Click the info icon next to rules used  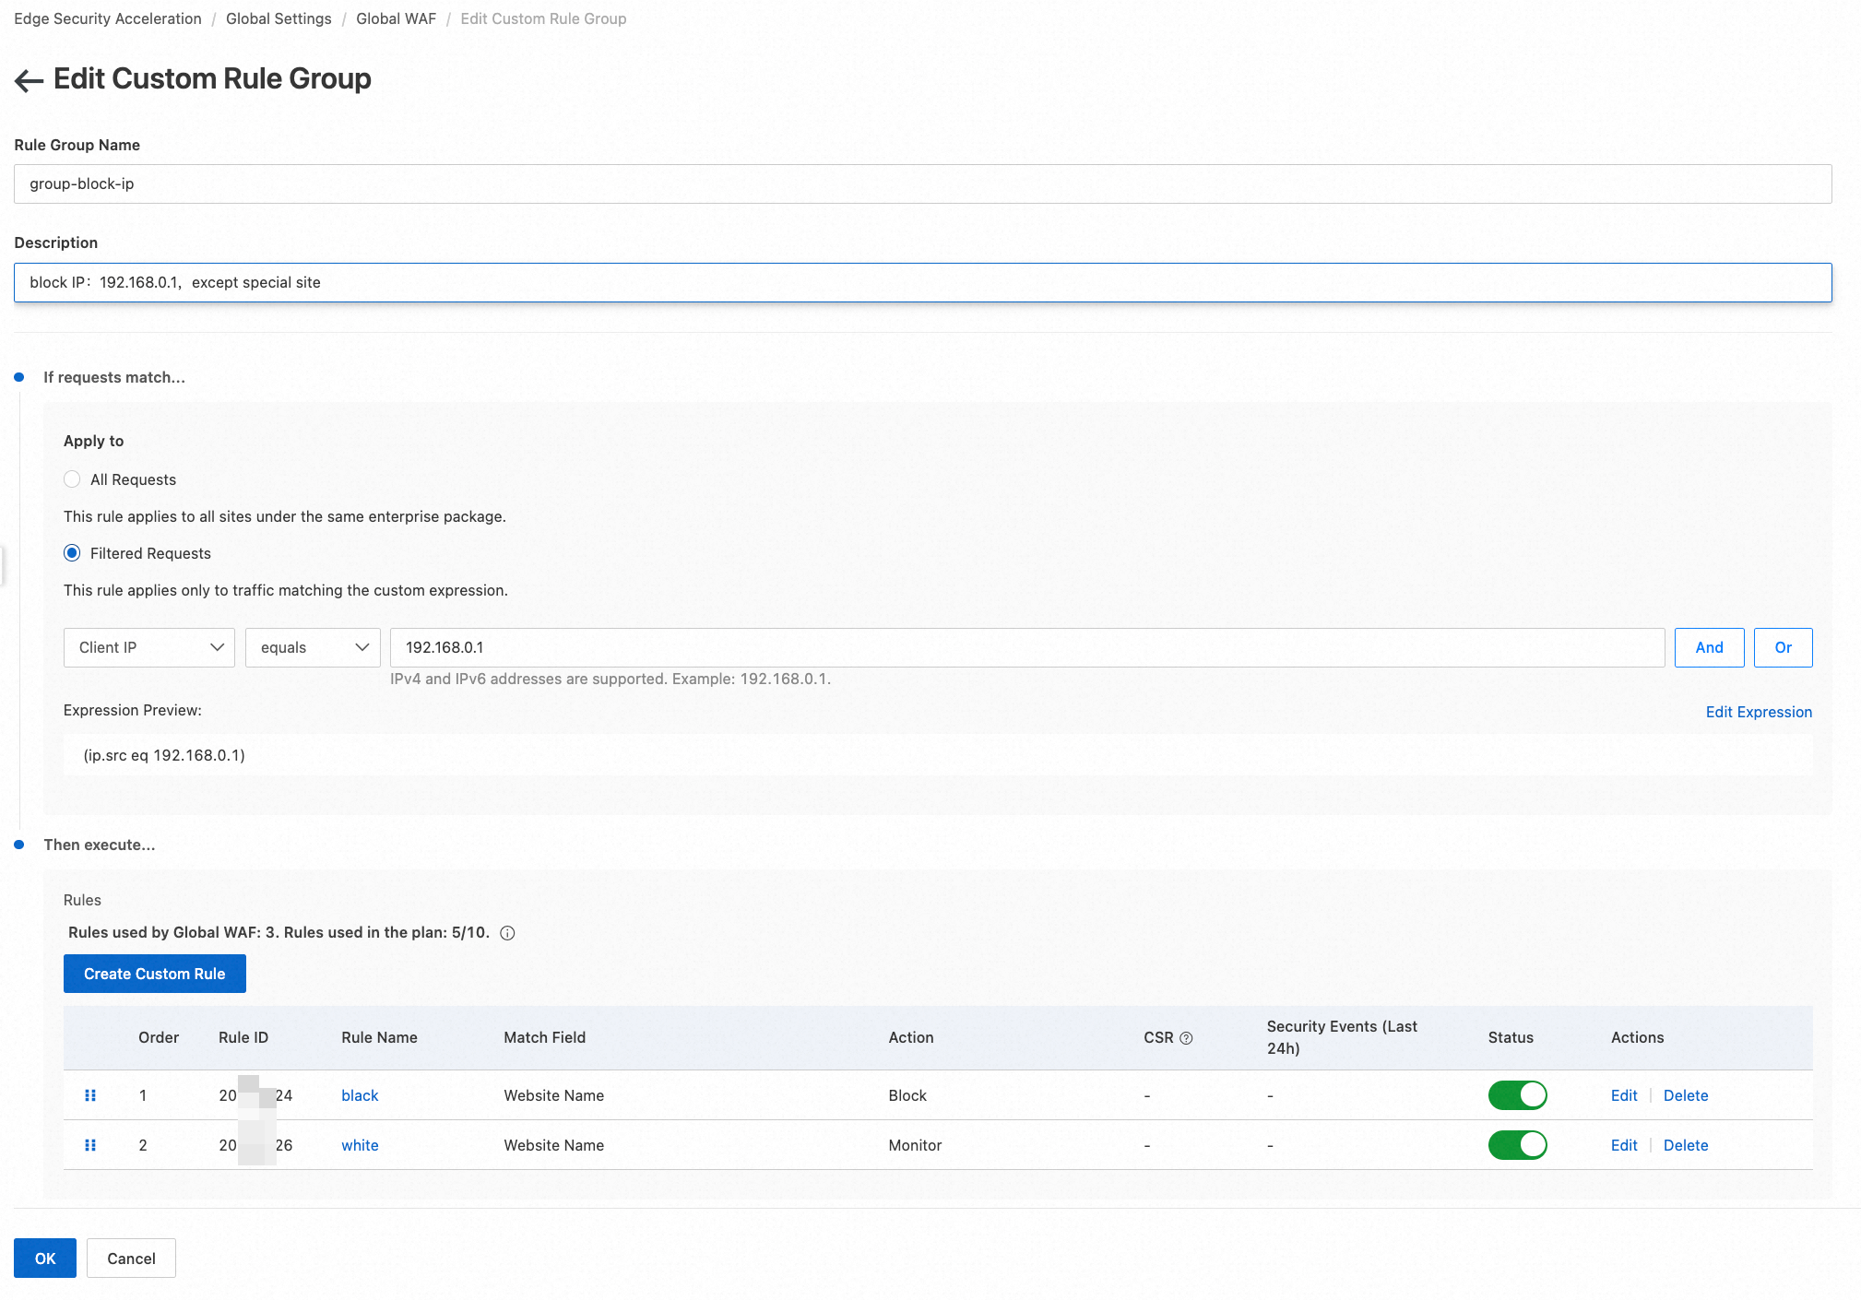coord(507,933)
